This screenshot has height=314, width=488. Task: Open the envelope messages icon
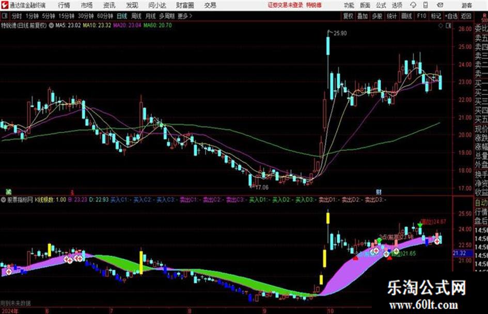click(440, 5)
